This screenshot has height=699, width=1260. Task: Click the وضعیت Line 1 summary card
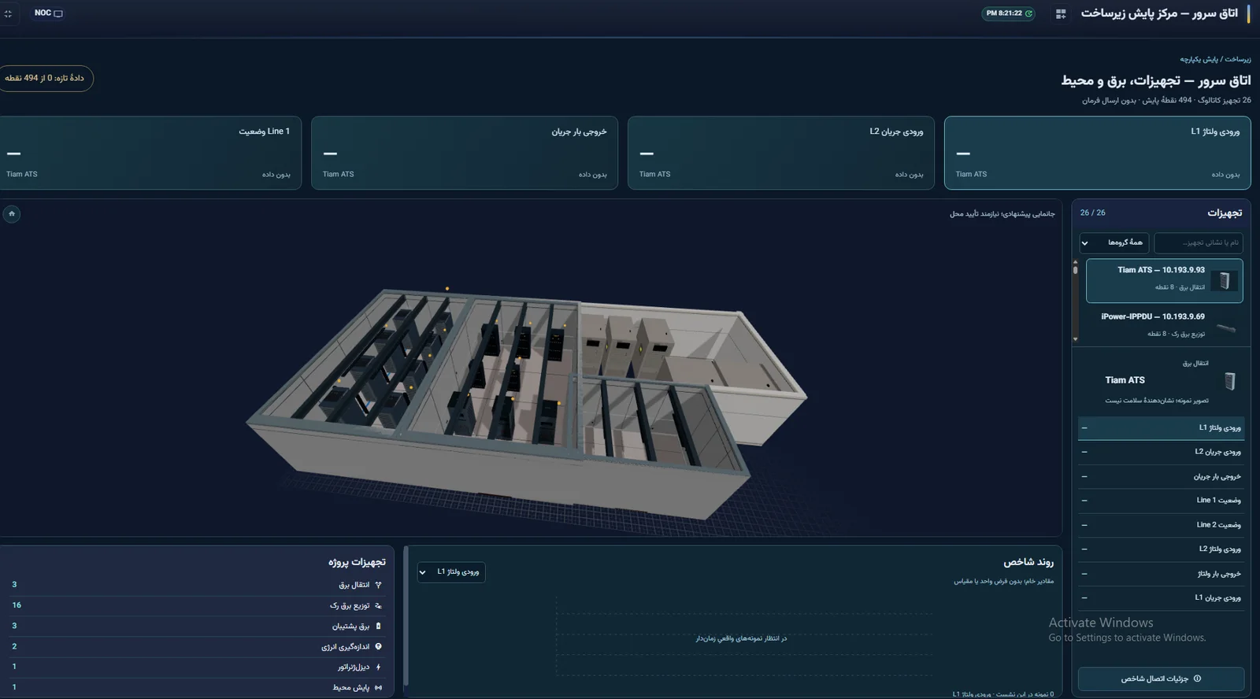[150, 153]
